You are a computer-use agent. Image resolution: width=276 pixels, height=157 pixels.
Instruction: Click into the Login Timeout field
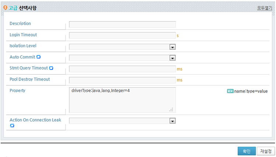point(122,35)
